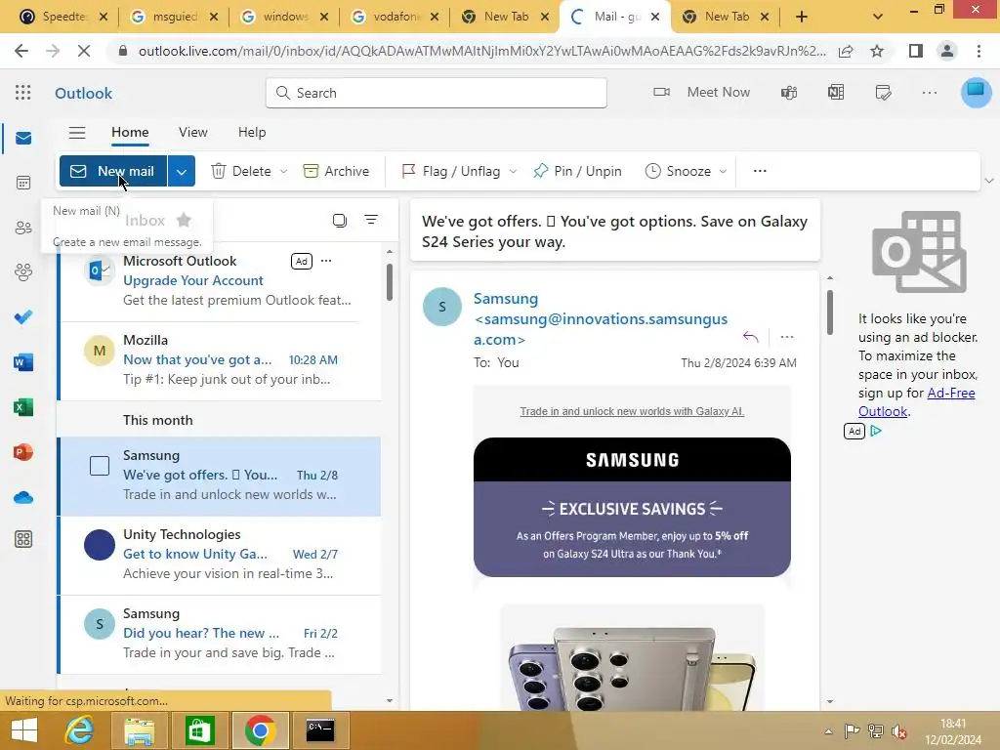Click the reading pane scrollbar

(830, 312)
